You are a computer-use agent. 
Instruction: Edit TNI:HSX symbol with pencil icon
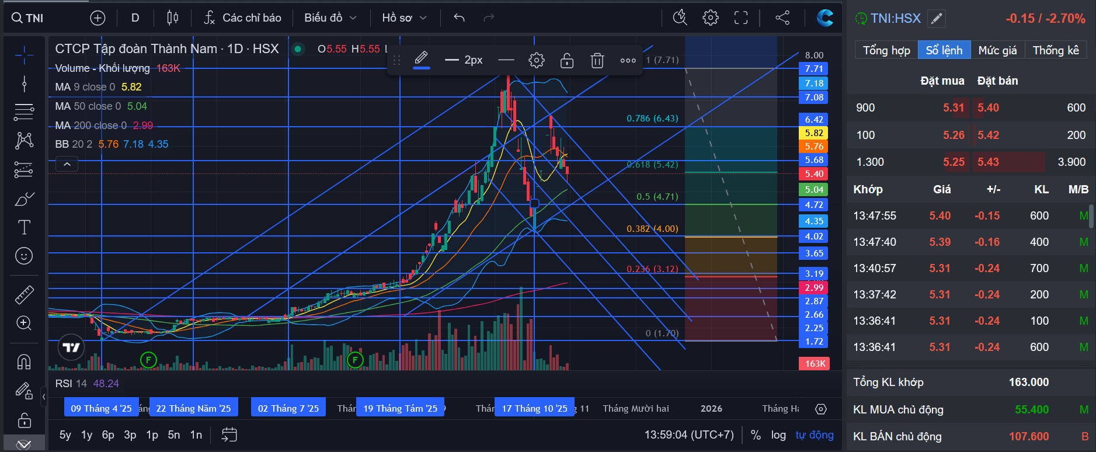tap(936, 19)
